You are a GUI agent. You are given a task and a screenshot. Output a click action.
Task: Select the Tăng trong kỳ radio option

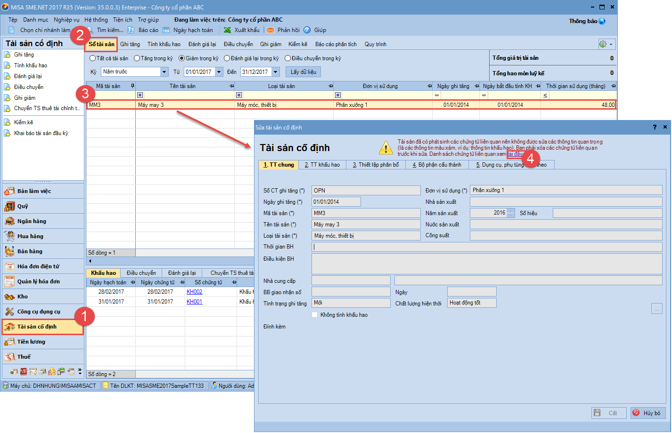pyautogui.click(x=137, y=58)
